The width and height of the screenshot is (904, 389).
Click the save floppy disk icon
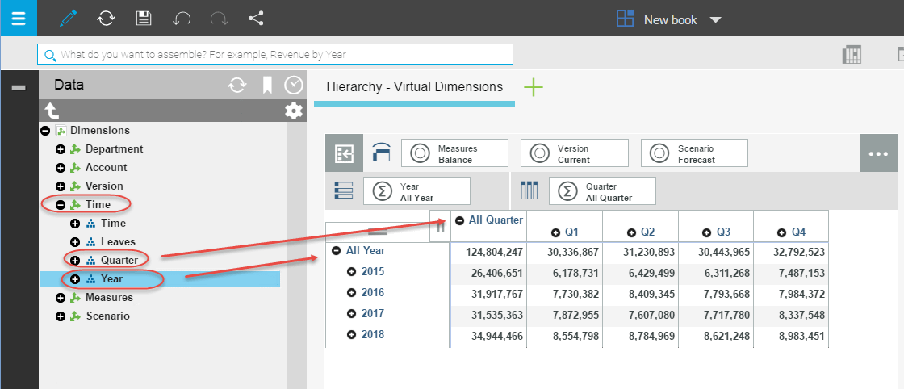tap(144, 19)
